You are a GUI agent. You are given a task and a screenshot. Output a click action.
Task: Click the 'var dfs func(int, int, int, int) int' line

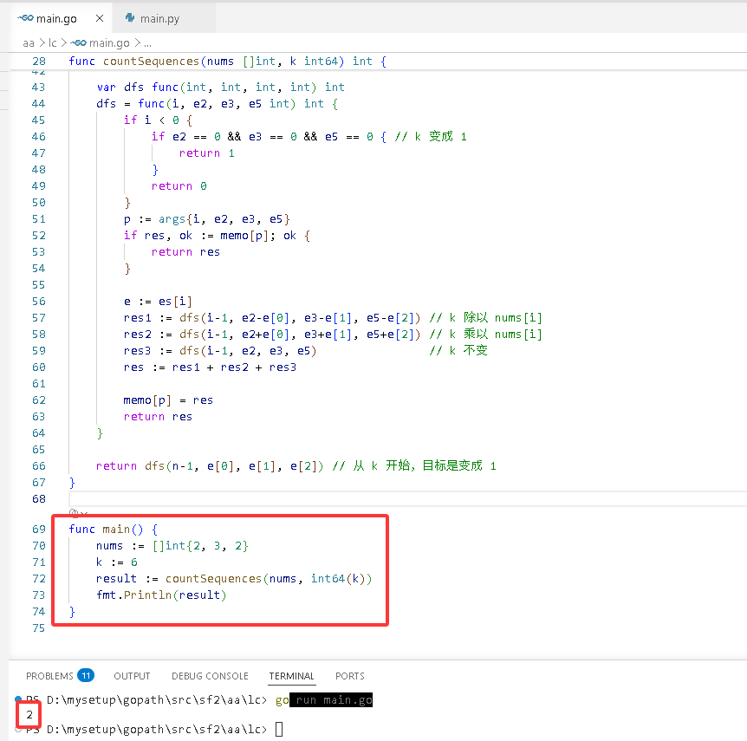coord(220,88)
